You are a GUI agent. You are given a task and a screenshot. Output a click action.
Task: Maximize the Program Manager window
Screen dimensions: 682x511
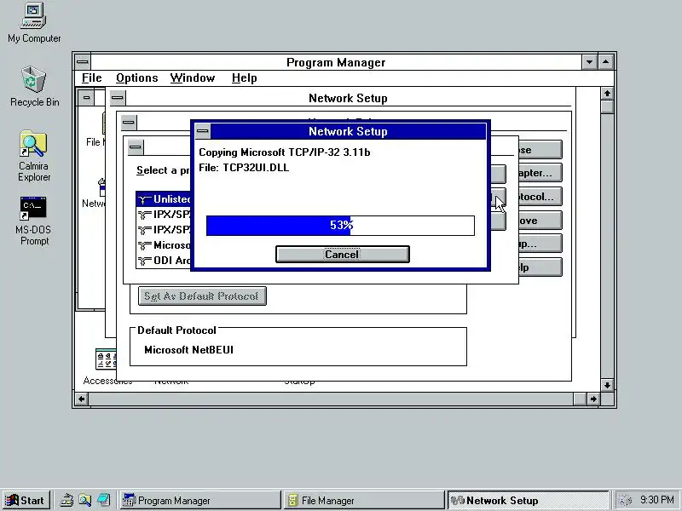[x=606, y=62]
